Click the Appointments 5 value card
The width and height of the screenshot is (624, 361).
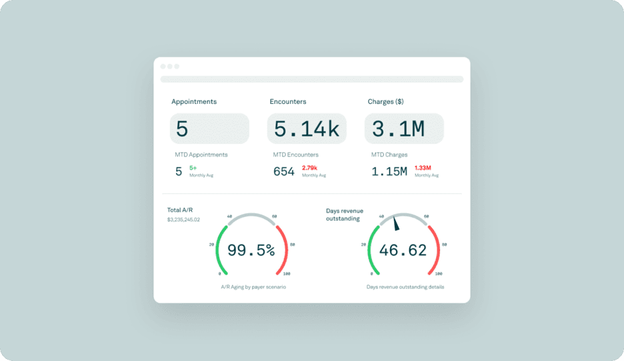tap(209, 129)
